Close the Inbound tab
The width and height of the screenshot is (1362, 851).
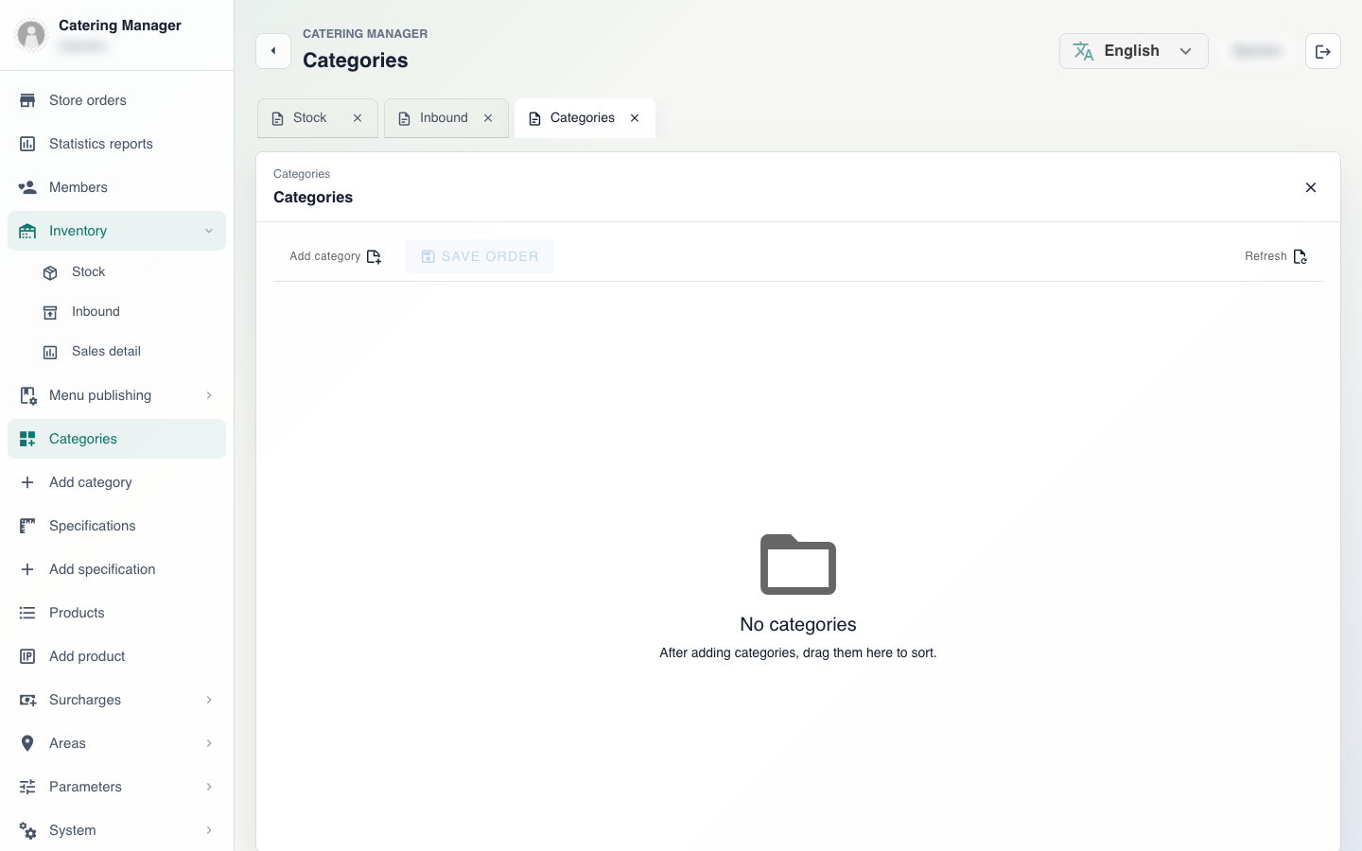(x=488, y=118)
